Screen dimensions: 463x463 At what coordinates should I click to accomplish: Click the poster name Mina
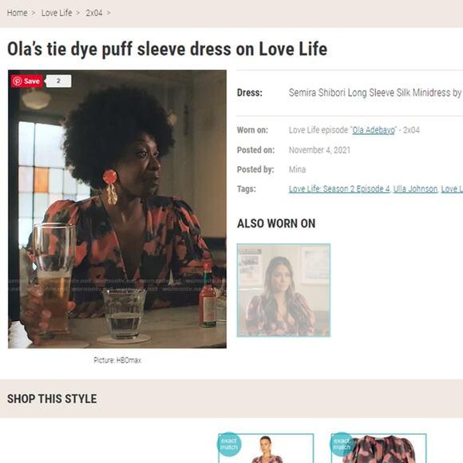pyautogui.click(x=297, y=169)
